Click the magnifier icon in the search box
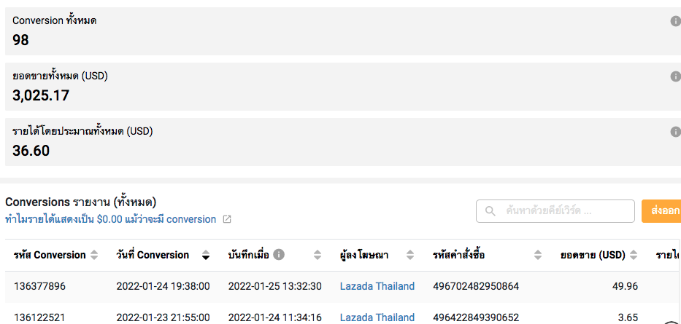The height and width of the screenshot is (324, 681). pos(490,211)
